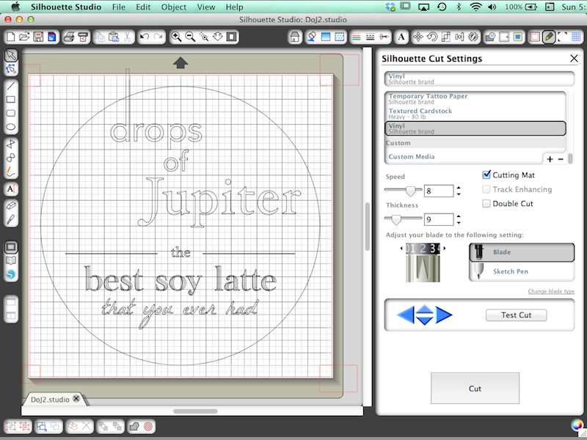587x440 pixels.
Task: Select Sketch Pen as tool type
Action: pyautogui.click(x=521, y=271)
